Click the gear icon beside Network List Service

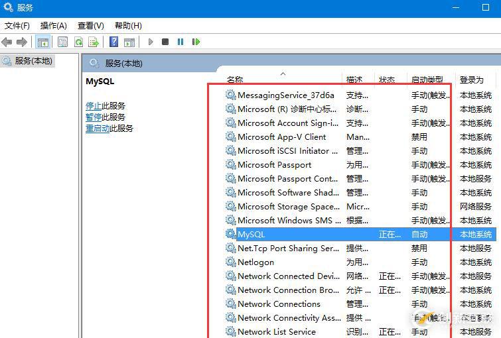(230, 331)
